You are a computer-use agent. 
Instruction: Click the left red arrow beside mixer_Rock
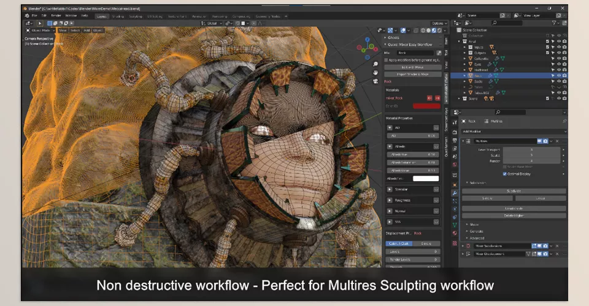[x=429, y=98]
